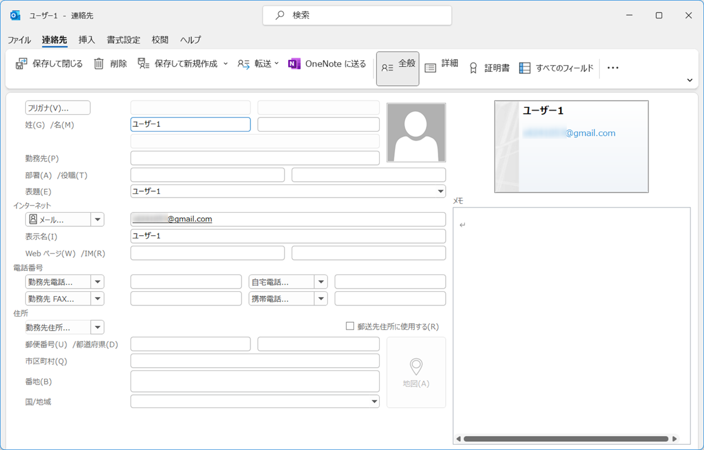The image size is (704, 450).
Task: Expand the country/region combo box
Action: [374, 402]
